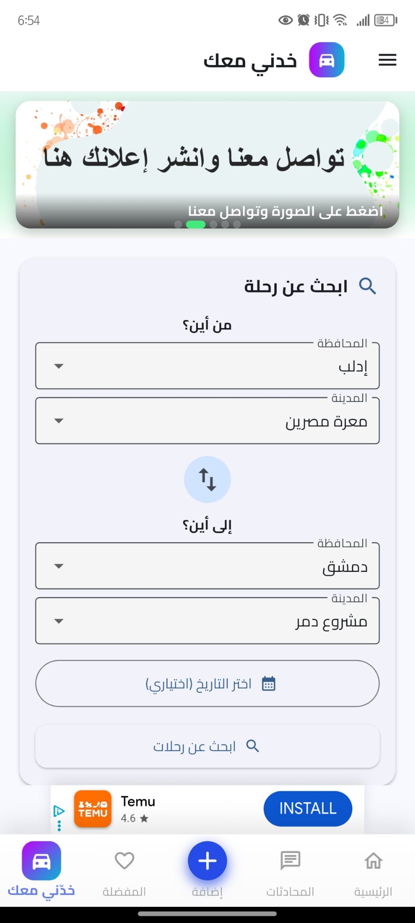
Task: Open الرئيسية home icon in the navigation bar
Action: (373, 860)
